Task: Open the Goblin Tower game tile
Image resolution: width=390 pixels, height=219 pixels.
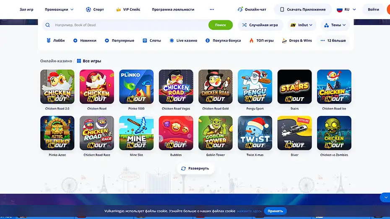Action: [x=216, y=133]
